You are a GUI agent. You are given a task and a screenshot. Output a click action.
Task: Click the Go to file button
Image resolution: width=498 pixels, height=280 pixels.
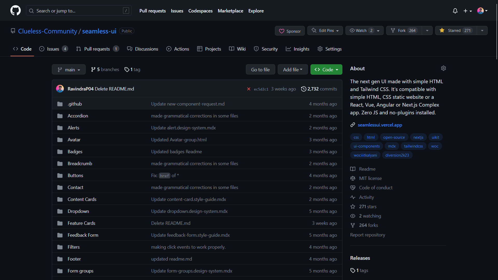[260, 69]
